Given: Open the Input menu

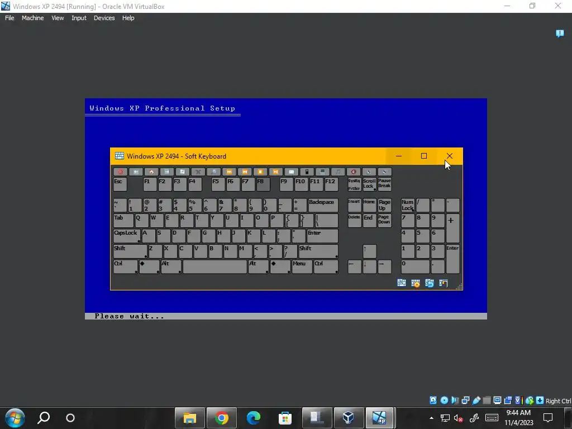Looking at the screenshot, I should (x=79, y=18).
